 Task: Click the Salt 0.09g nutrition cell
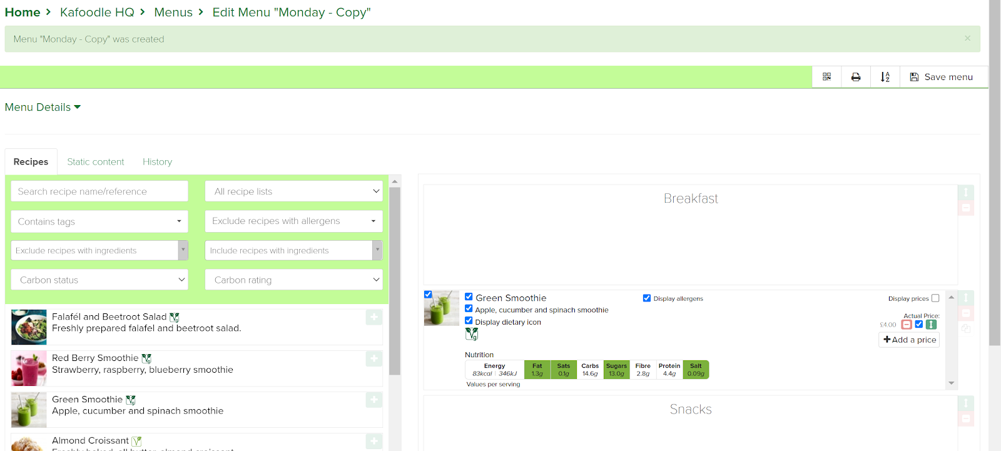(696, 370)
